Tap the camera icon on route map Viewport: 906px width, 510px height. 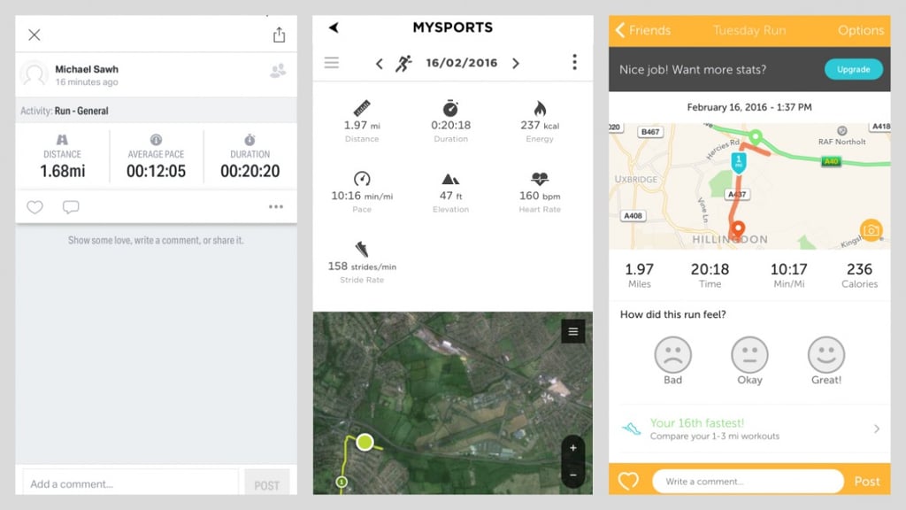(x=871, y=230)
